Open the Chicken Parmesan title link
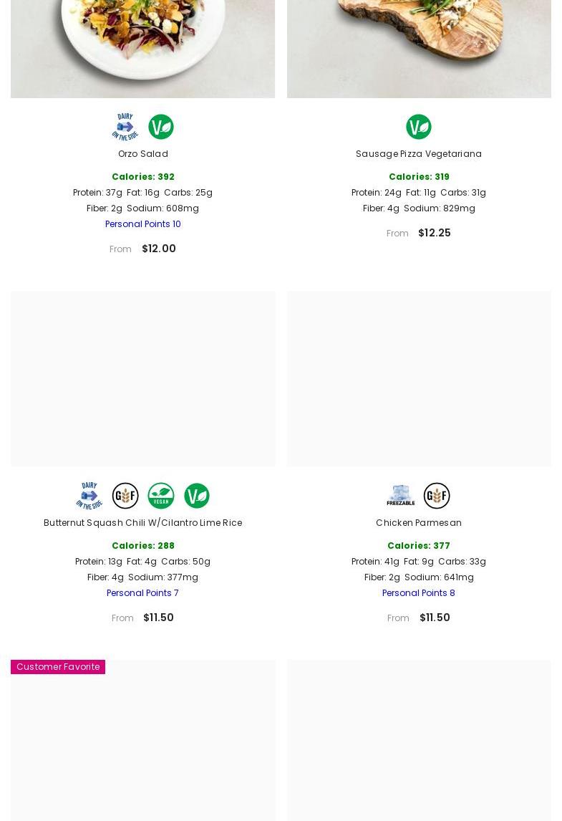Image resolution: width=562 pixels, height=821 pixels. click(419, 522)
